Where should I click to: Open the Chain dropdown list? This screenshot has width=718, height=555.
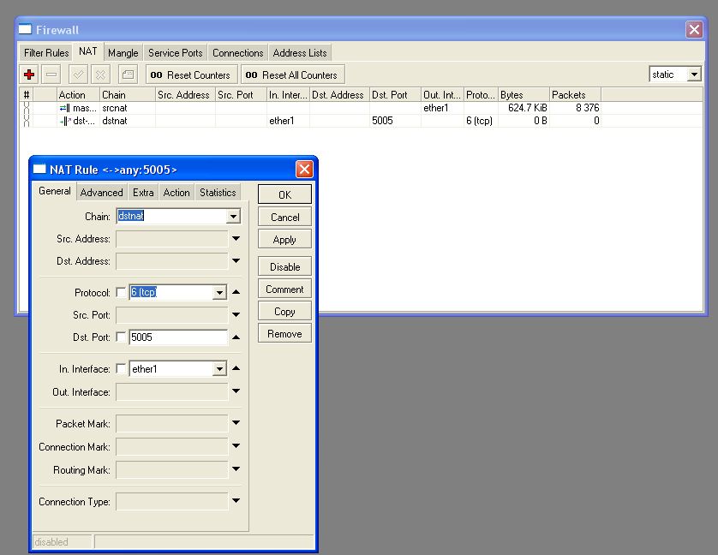click(x=233, y=217)
